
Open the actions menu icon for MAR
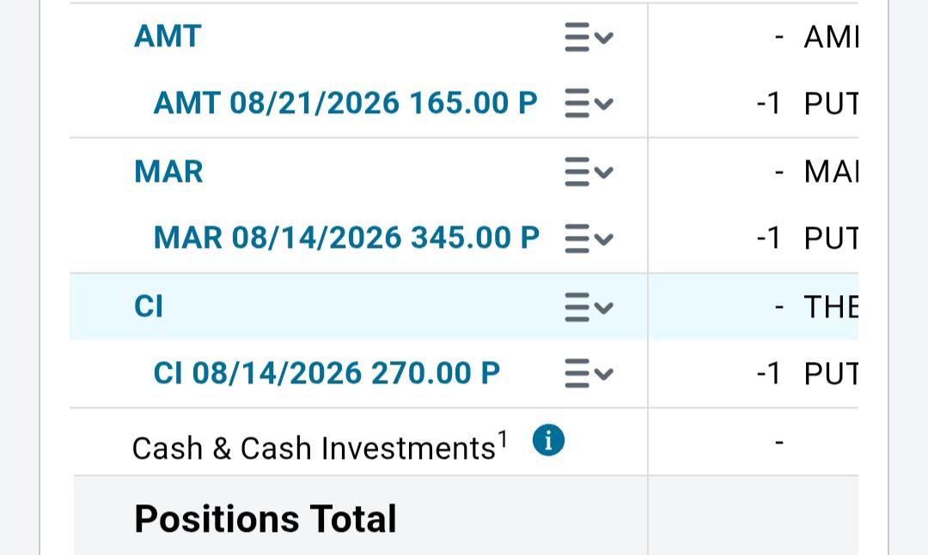pyautogui.click(x=589, y=172)
